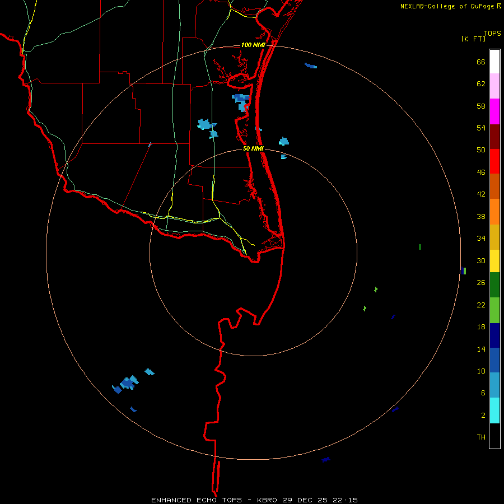The image size is (504, 504).
Task: Click the legend value '42'
Action: [x=481, y=194]
